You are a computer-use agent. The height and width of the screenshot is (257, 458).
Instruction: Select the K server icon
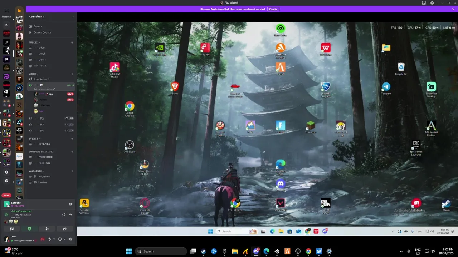pyautogui.click(x=6, y=25)
